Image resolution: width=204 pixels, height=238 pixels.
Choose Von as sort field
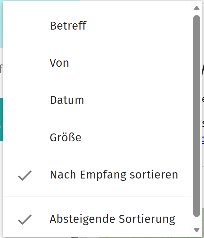[59, 63]
